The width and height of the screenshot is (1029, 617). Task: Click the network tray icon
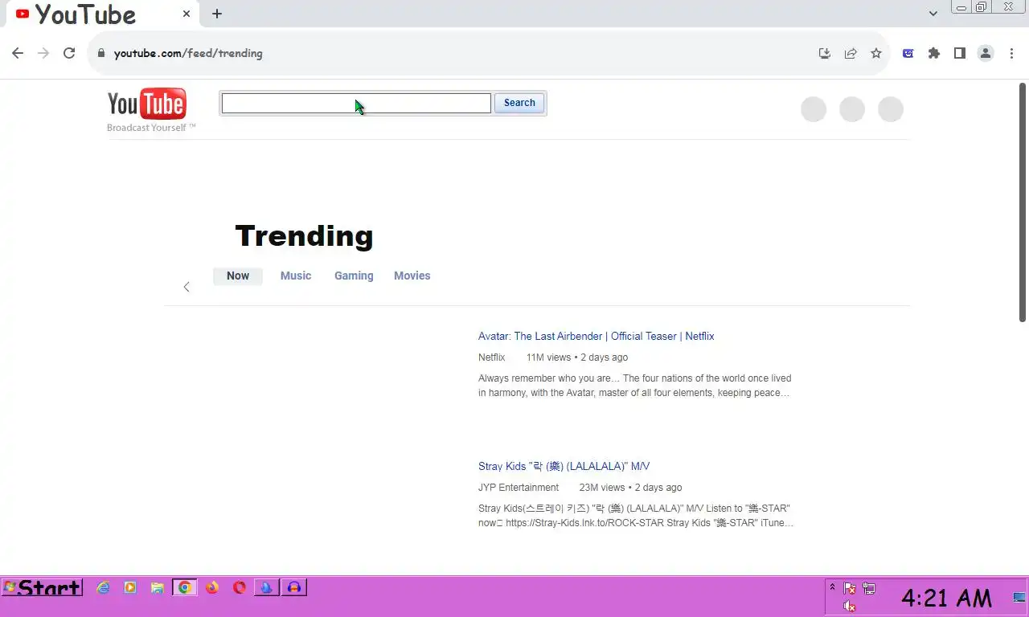tap(869, 588)
